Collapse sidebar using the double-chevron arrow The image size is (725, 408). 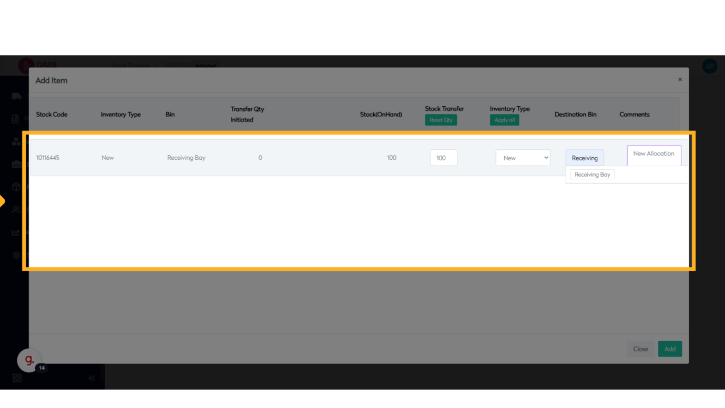(x=91, y=378)
